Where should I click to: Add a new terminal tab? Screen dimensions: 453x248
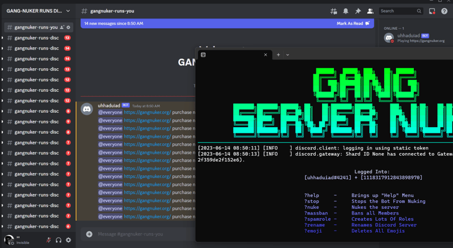[278, 55]
